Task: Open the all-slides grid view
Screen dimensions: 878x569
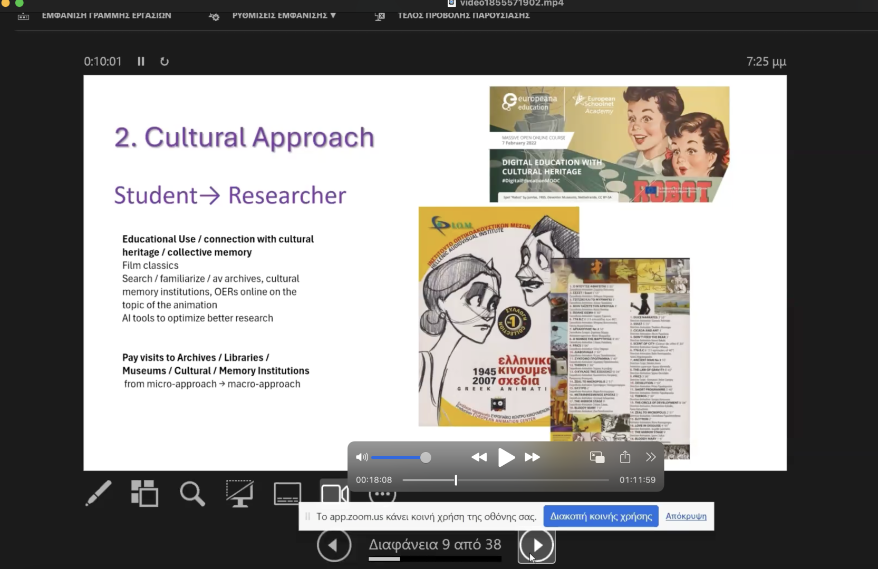Action: coord(144,493)
